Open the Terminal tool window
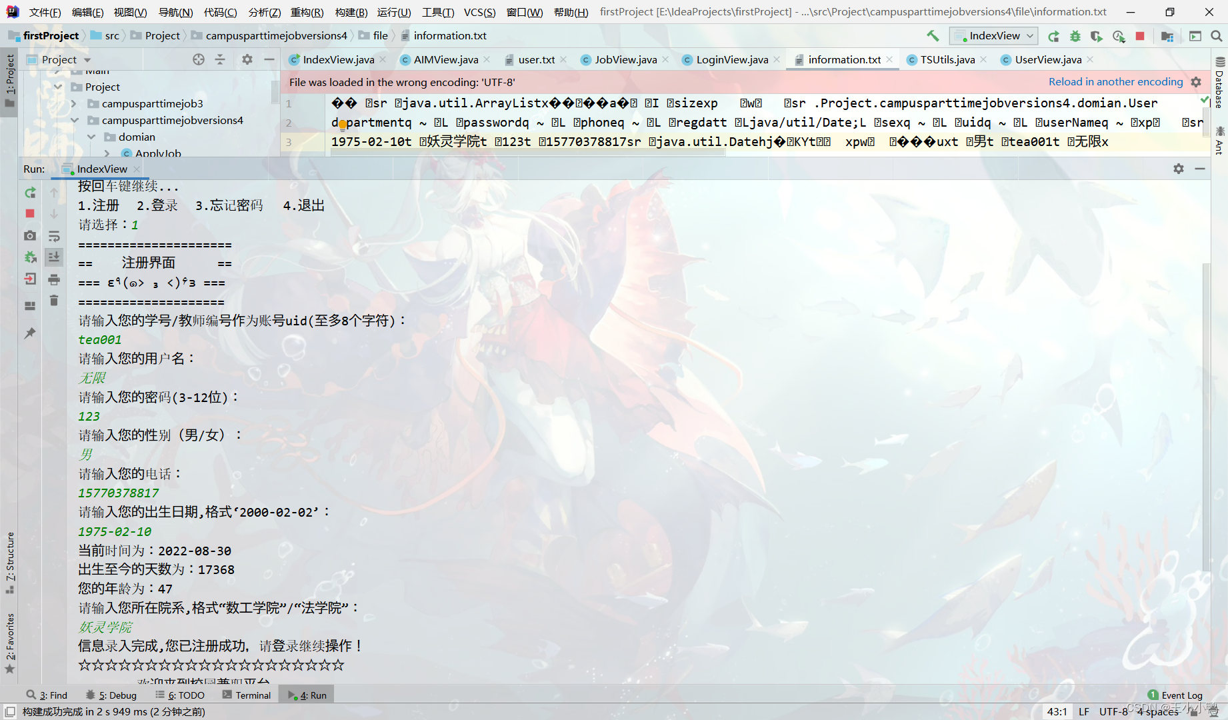1228x720 pixels. click(x=247, y=695)
